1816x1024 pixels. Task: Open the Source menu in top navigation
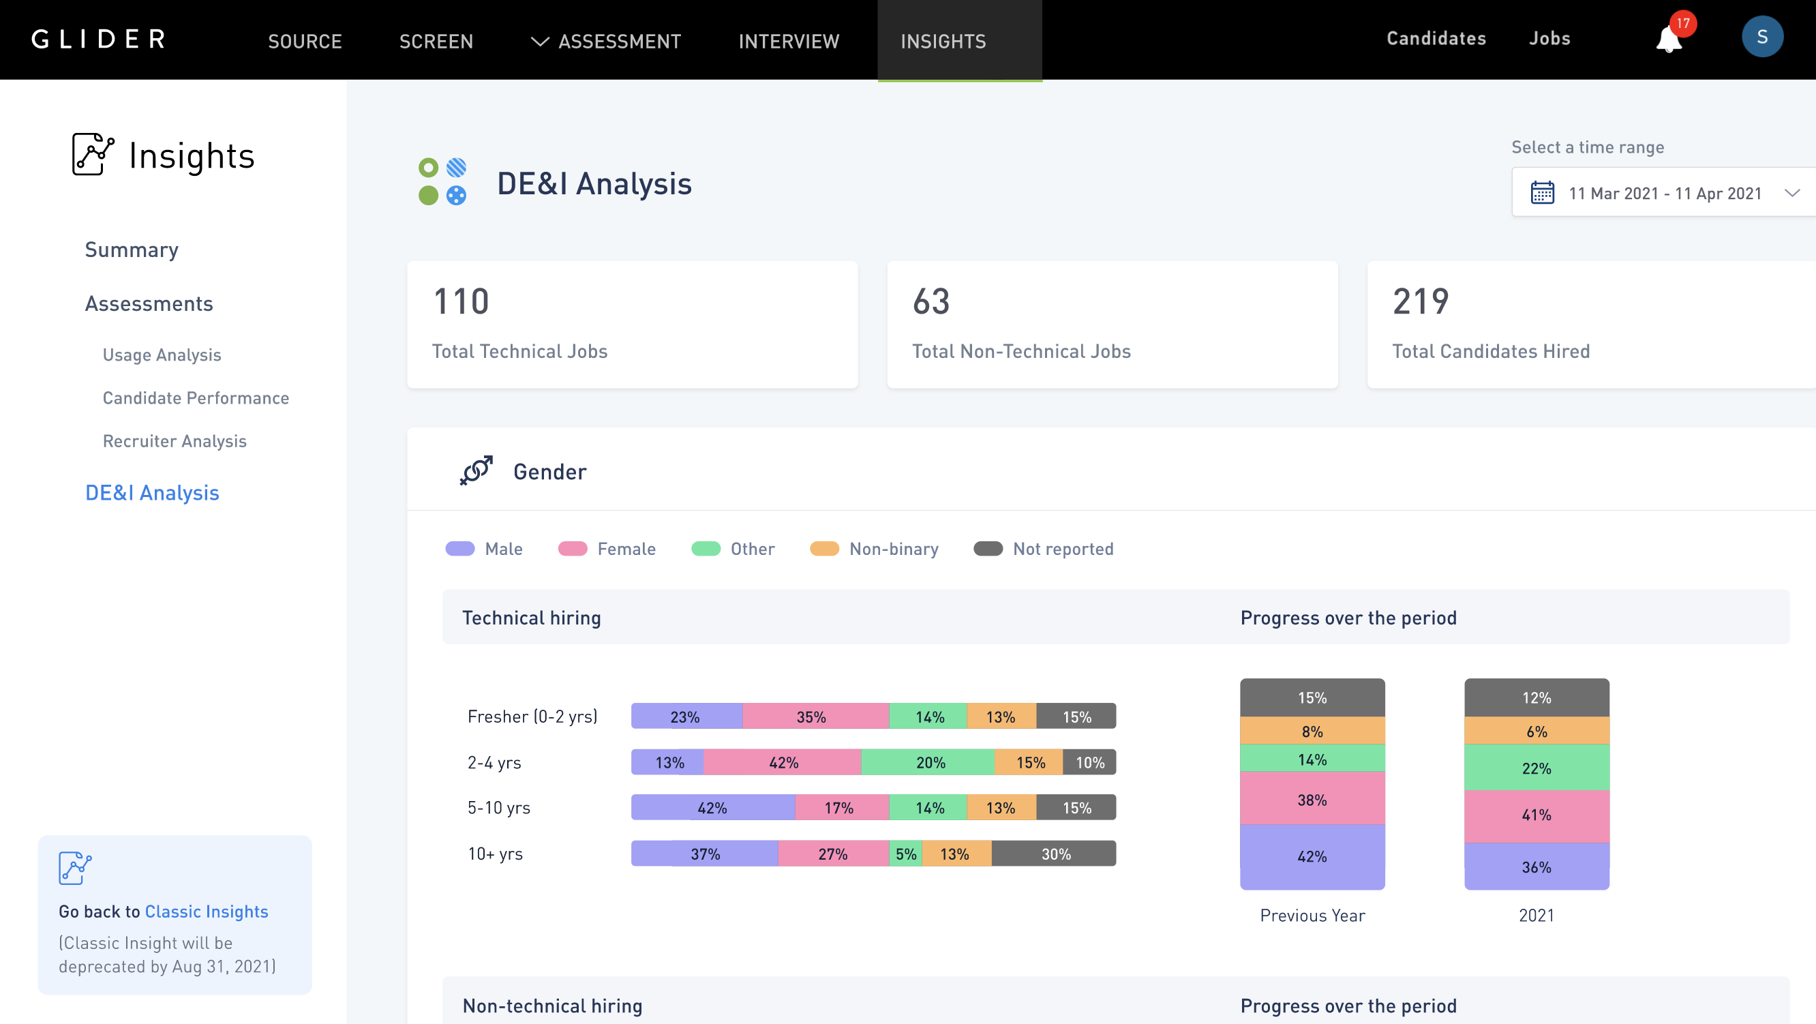point(305,41)
